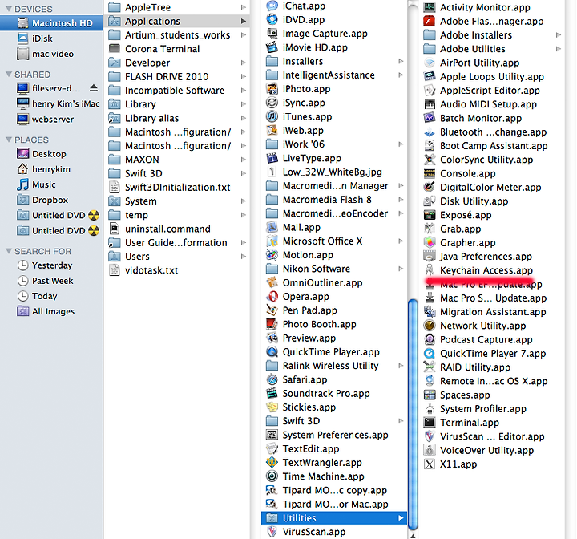Click scroll arrow below applications scrollbar
The image size is (577, 539).
click(413, 535)
